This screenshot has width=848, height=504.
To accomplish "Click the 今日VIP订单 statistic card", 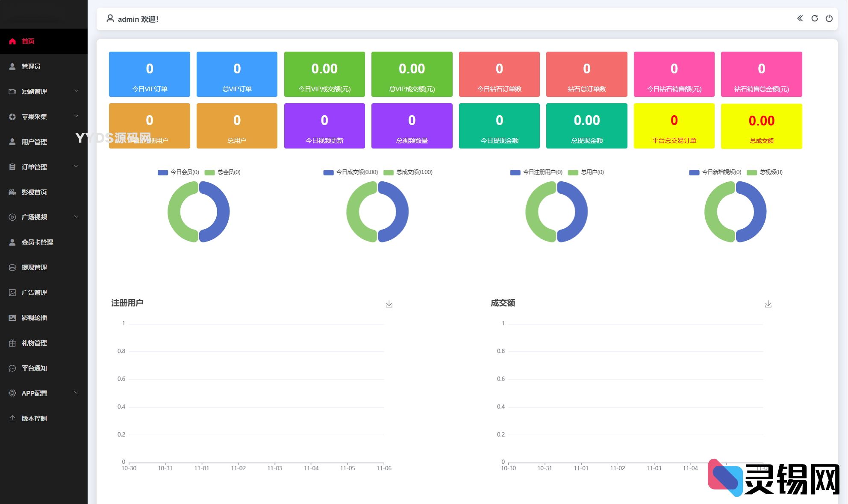I will [149, 74].
